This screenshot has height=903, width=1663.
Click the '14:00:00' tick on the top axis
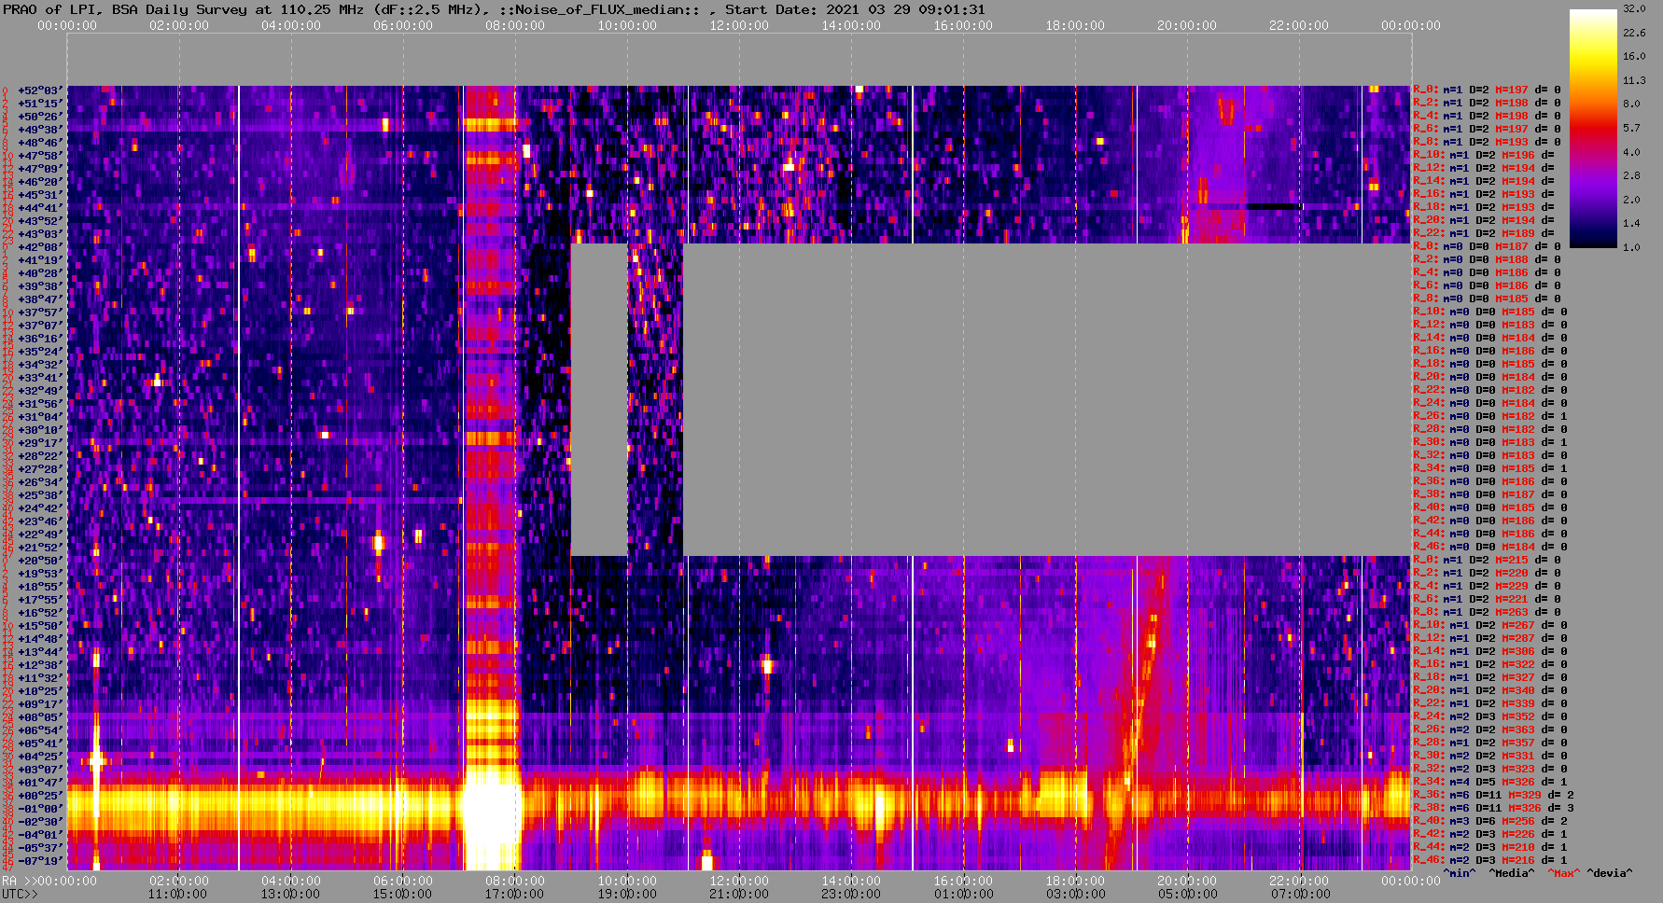tap(851, 25)
